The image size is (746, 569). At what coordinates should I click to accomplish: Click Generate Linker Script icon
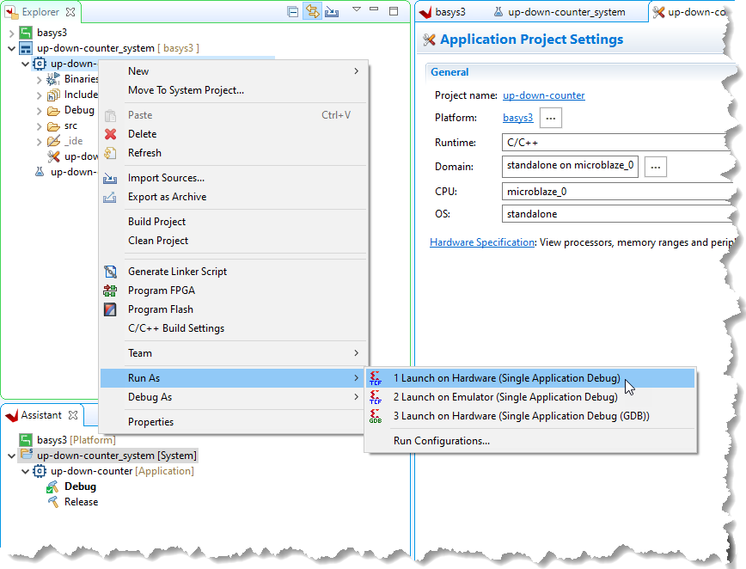tap(110, 272)
